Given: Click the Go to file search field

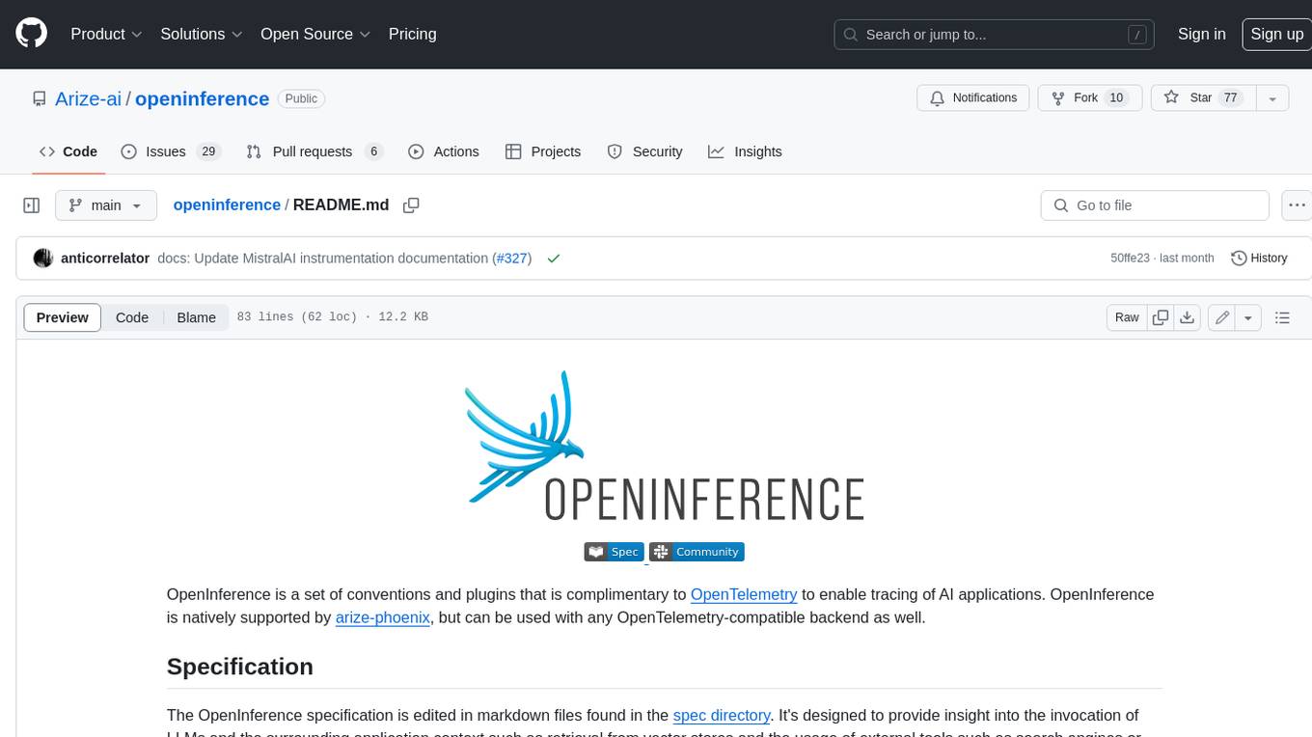Looking at the screenshot, I should click(x=1155, y=205).
